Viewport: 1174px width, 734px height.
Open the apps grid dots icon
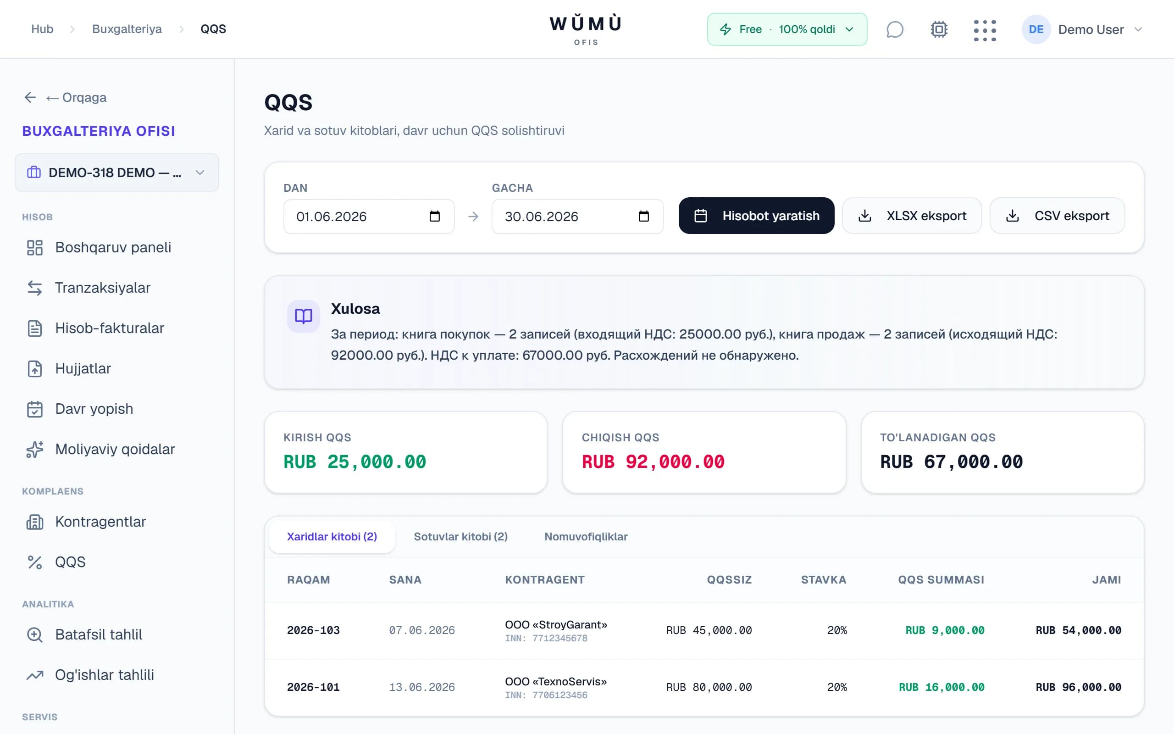(985, 30)
